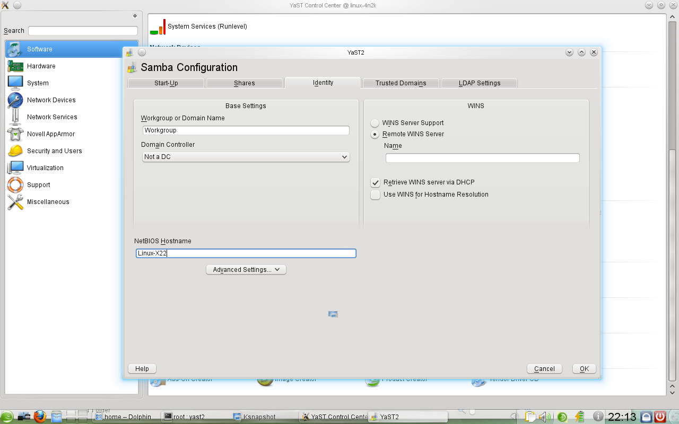Click the digital clock showing 22:13
The width and height of the screenshot is (679, 424).
click(x=622, y=417)
